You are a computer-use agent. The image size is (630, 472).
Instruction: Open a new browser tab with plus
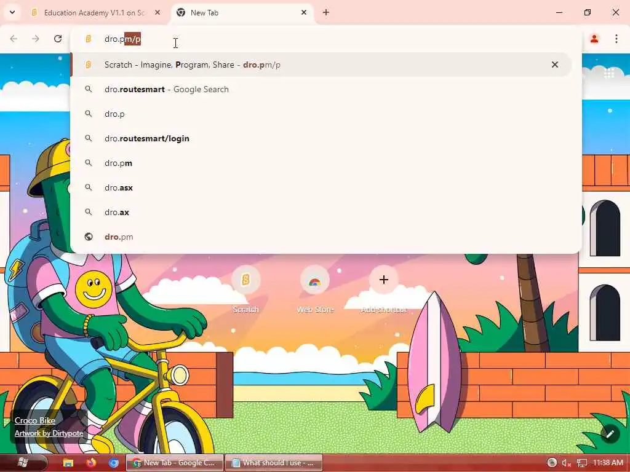click(x=326, y=12)
